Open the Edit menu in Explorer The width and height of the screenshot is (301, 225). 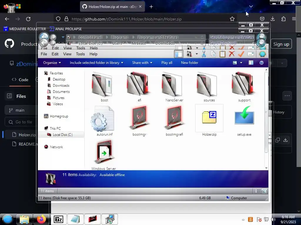pos(55,54)
